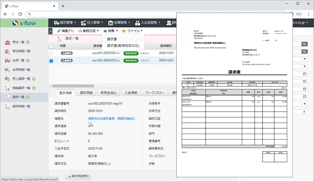Open 繰越請求一覧 sidebar entry
Viewport: 314px width, 182px height.
click(23, 88)
